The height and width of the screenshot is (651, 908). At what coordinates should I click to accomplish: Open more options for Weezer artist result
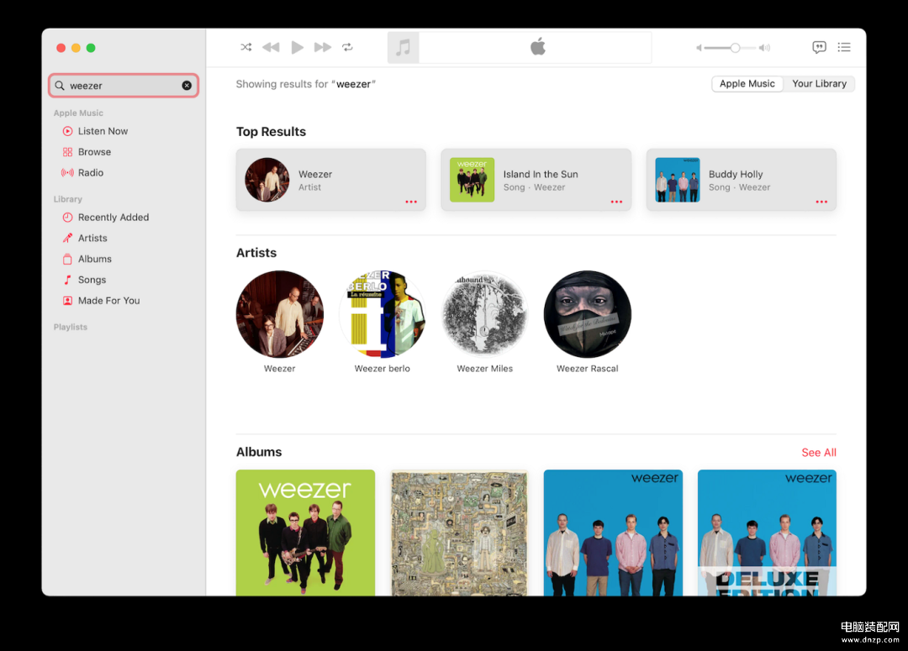coord(411,202)
